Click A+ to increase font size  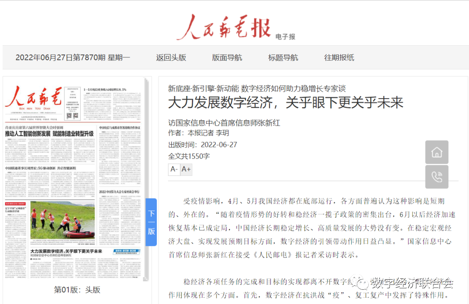click(x=186, y=169)
